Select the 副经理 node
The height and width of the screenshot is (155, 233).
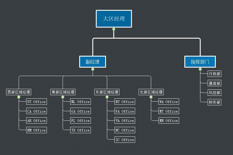coord(93,62)
